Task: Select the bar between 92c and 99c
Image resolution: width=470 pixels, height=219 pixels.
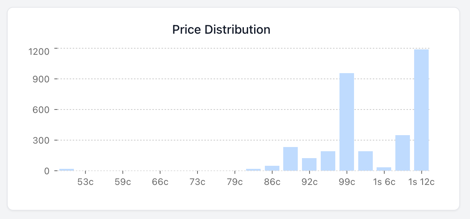Action: tap(328, 161)
